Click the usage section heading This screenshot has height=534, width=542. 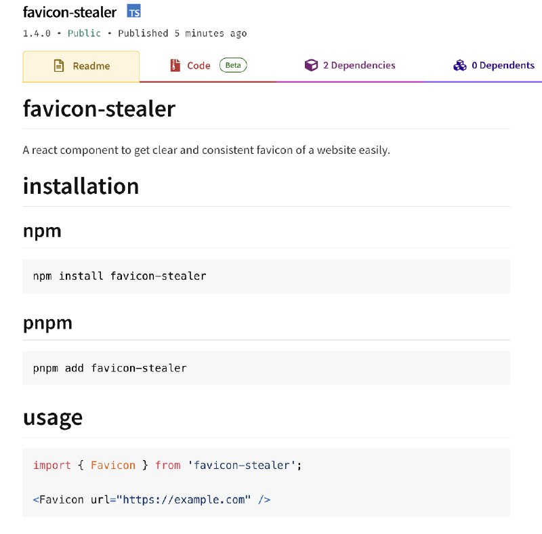click(53, 418)
